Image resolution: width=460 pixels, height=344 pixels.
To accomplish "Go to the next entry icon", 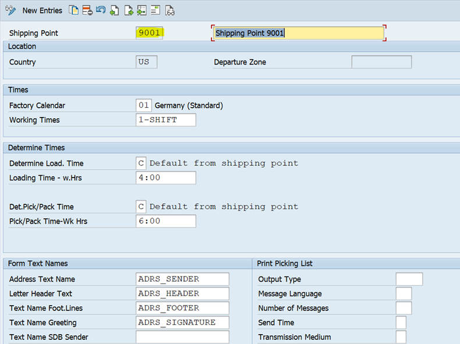I will (129, 10).
